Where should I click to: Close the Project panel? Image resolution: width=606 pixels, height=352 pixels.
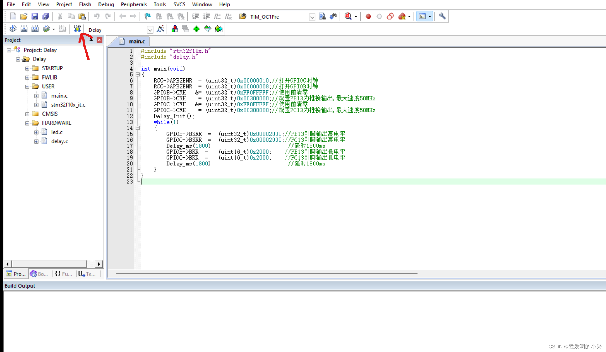(x=99, y=40)
